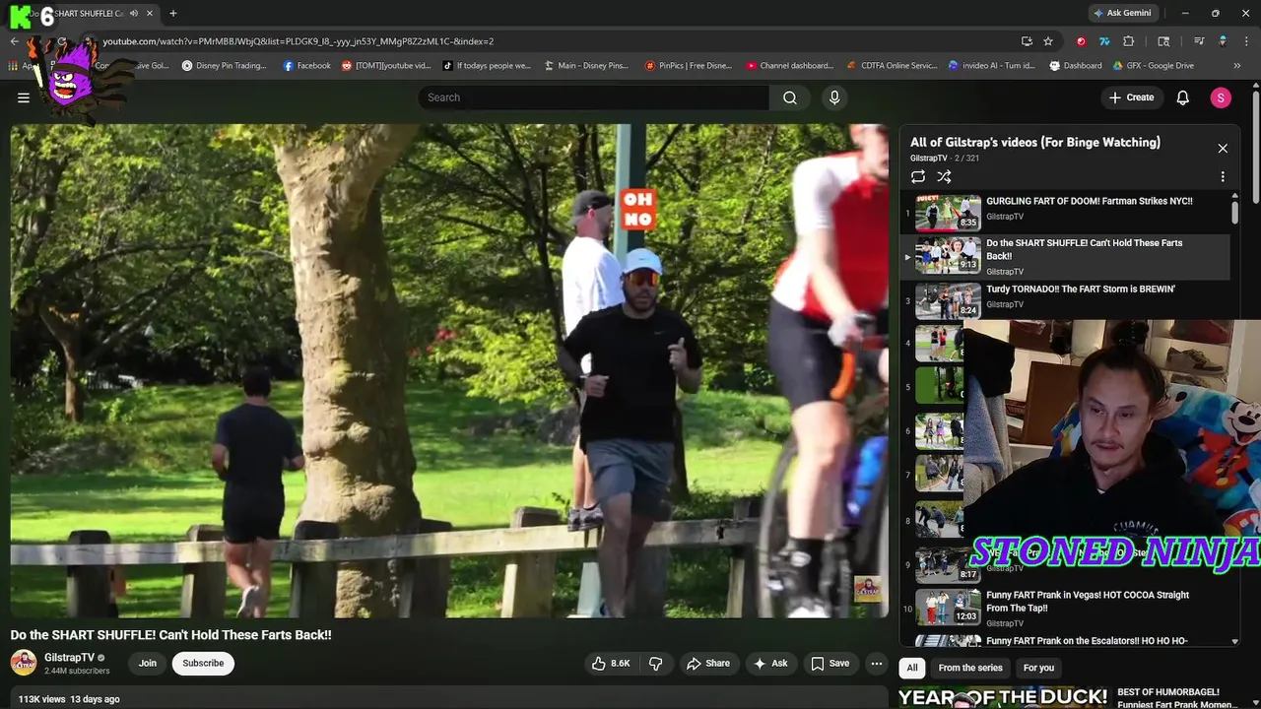Focus the YouTube search field
Image resolution: width=1261 pixels, height=709 pixels.
593,97
